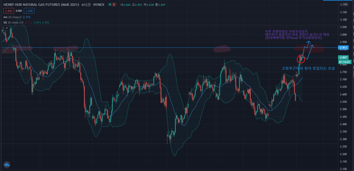Open the 4시간 interval label
Image resolution: width=354 pixels, height=171 pixels.
click(x=86, y=5)
